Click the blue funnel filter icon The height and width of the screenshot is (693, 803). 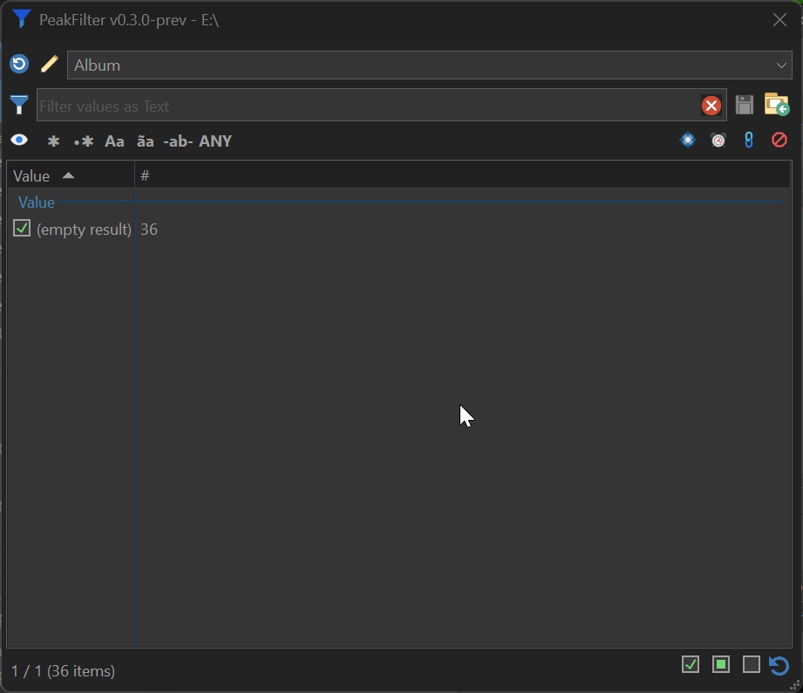[19, 106]
